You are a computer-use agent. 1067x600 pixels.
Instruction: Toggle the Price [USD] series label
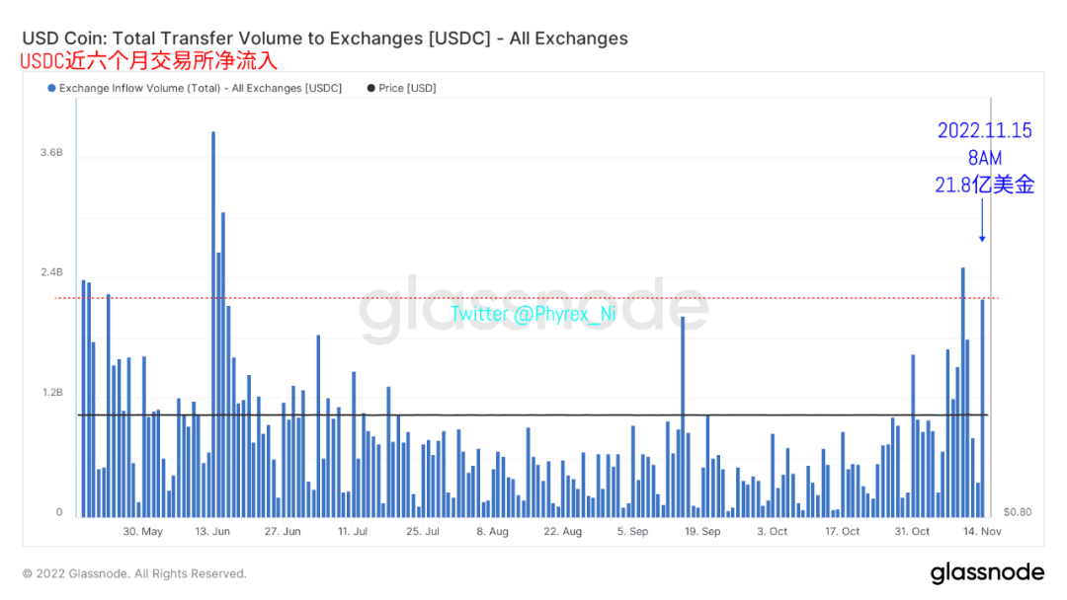tap(407, 89)
